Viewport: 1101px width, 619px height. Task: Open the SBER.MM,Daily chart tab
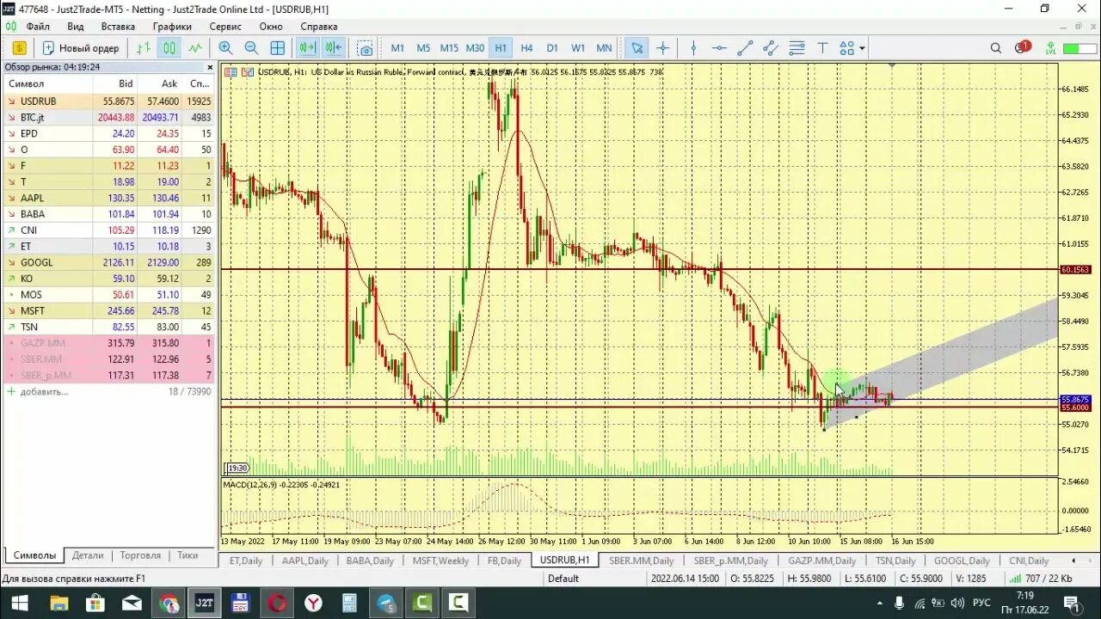641,561
